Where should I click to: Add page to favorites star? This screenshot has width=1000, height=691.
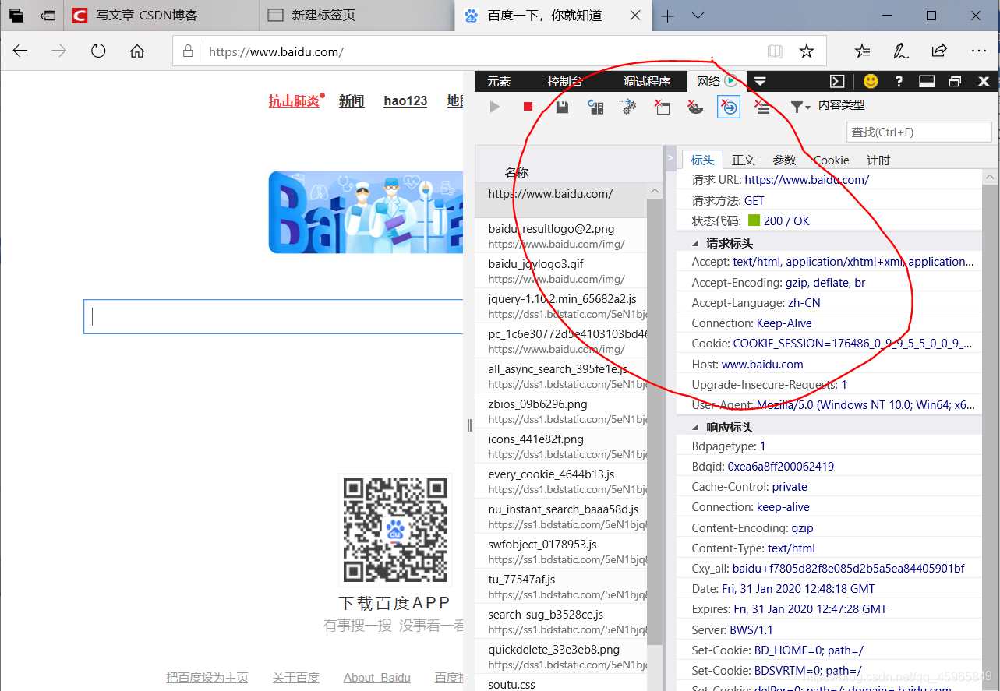click(807, 51)
